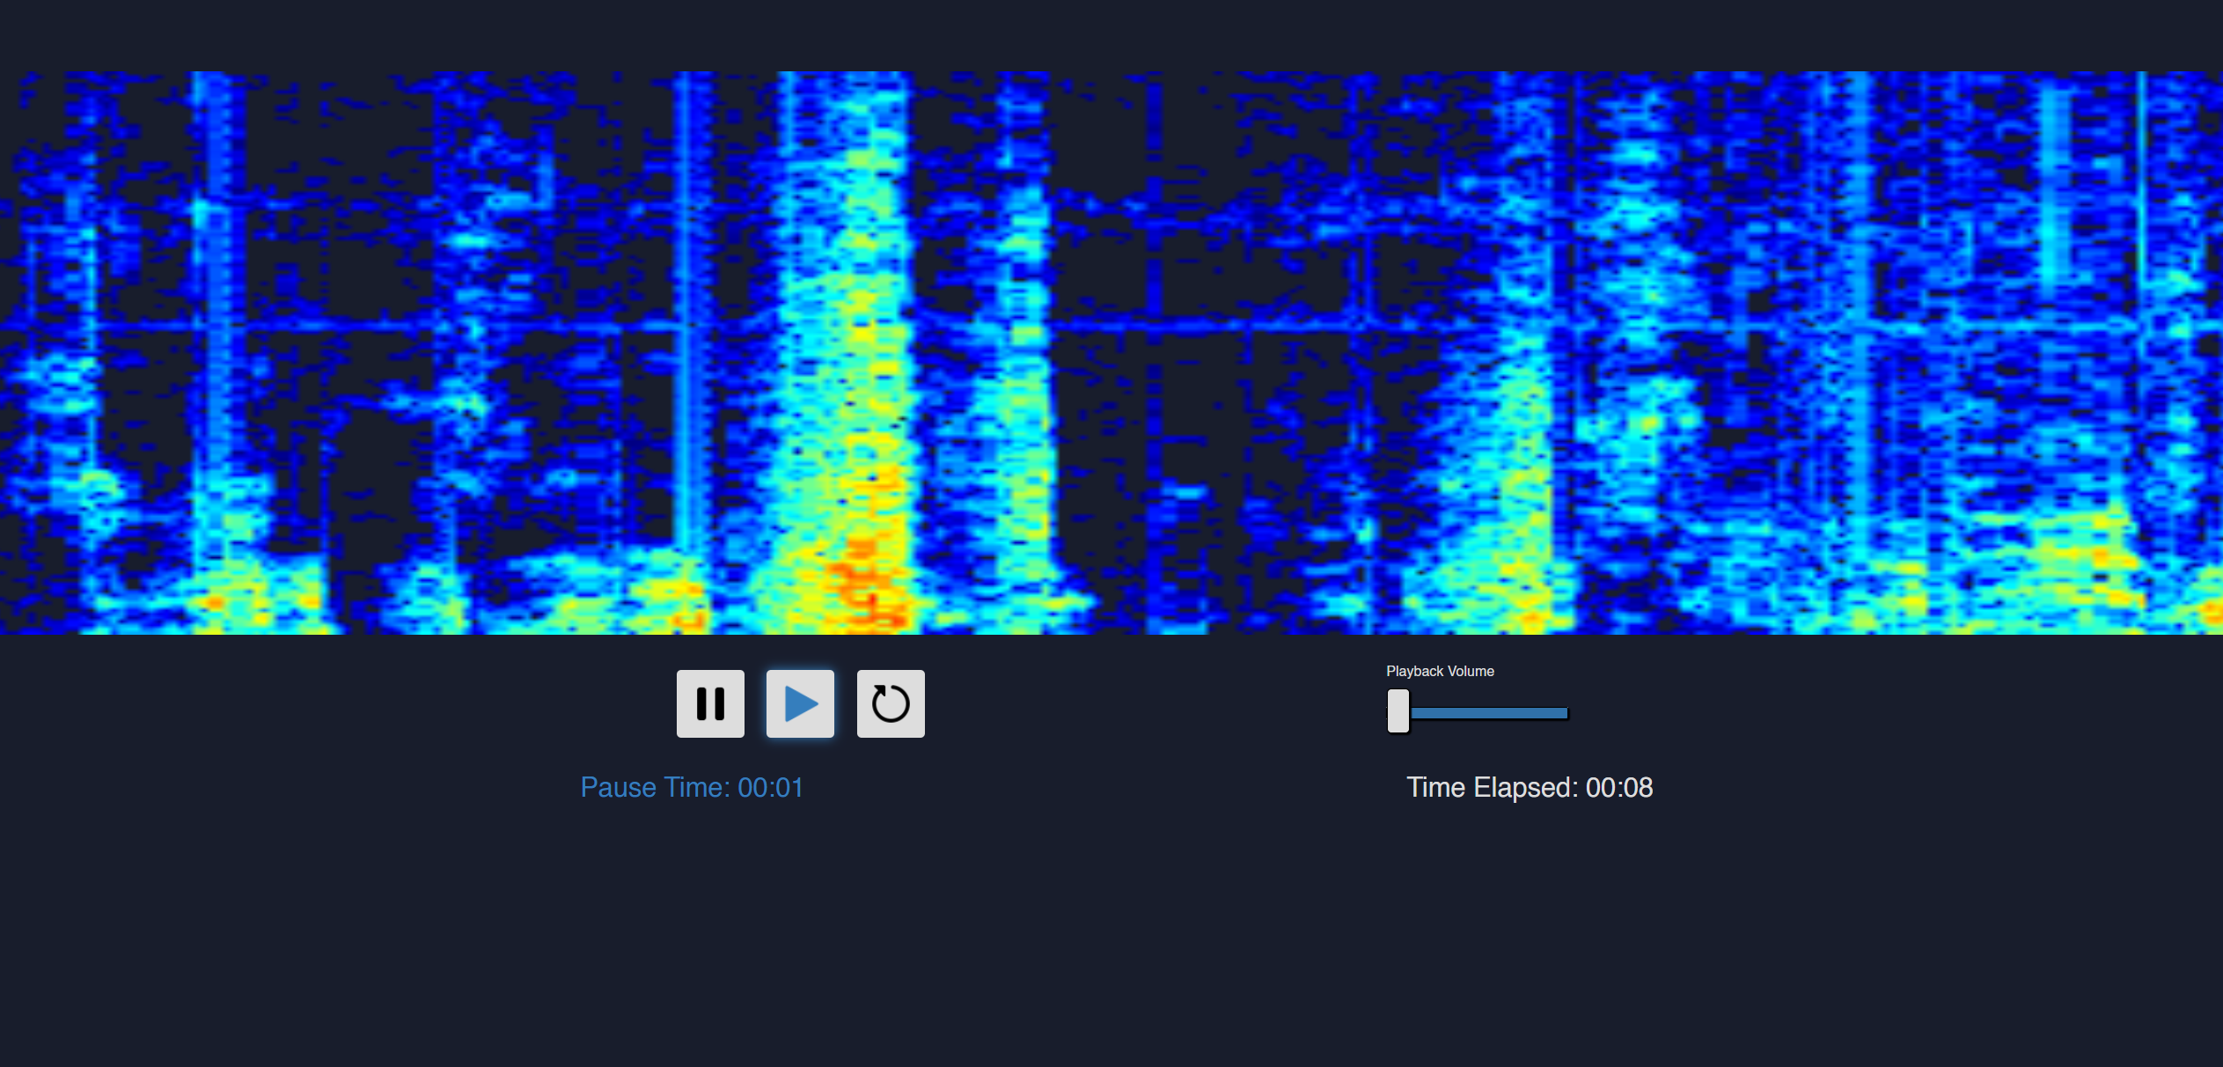The height and width of the screenshot is (1067, 2223).
Task: Click the Pause Time 00:01 readout
Action: pos(692,787)
